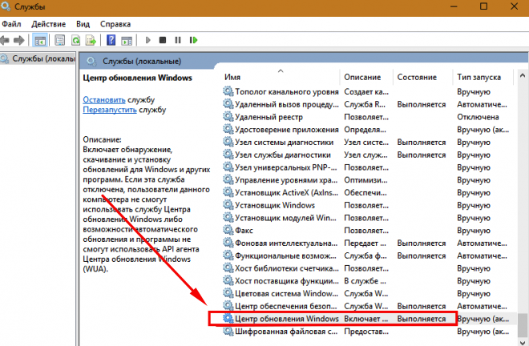Select Установщик модулей Windows service name
529x346 pixels.
[x=285, y=218]
